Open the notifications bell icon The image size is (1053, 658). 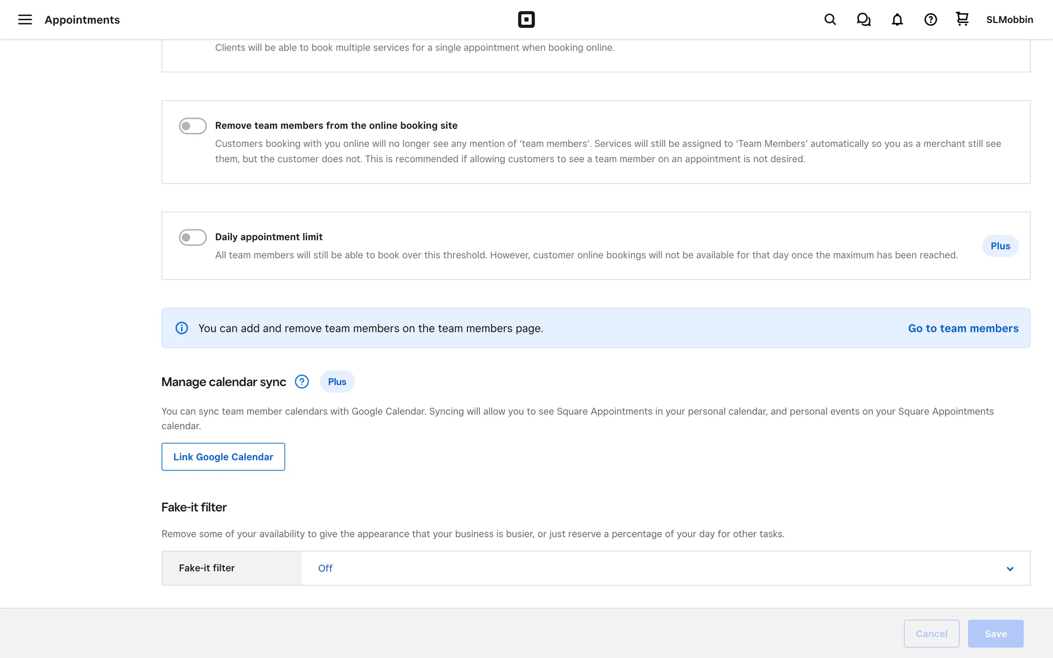click(897, 20)
